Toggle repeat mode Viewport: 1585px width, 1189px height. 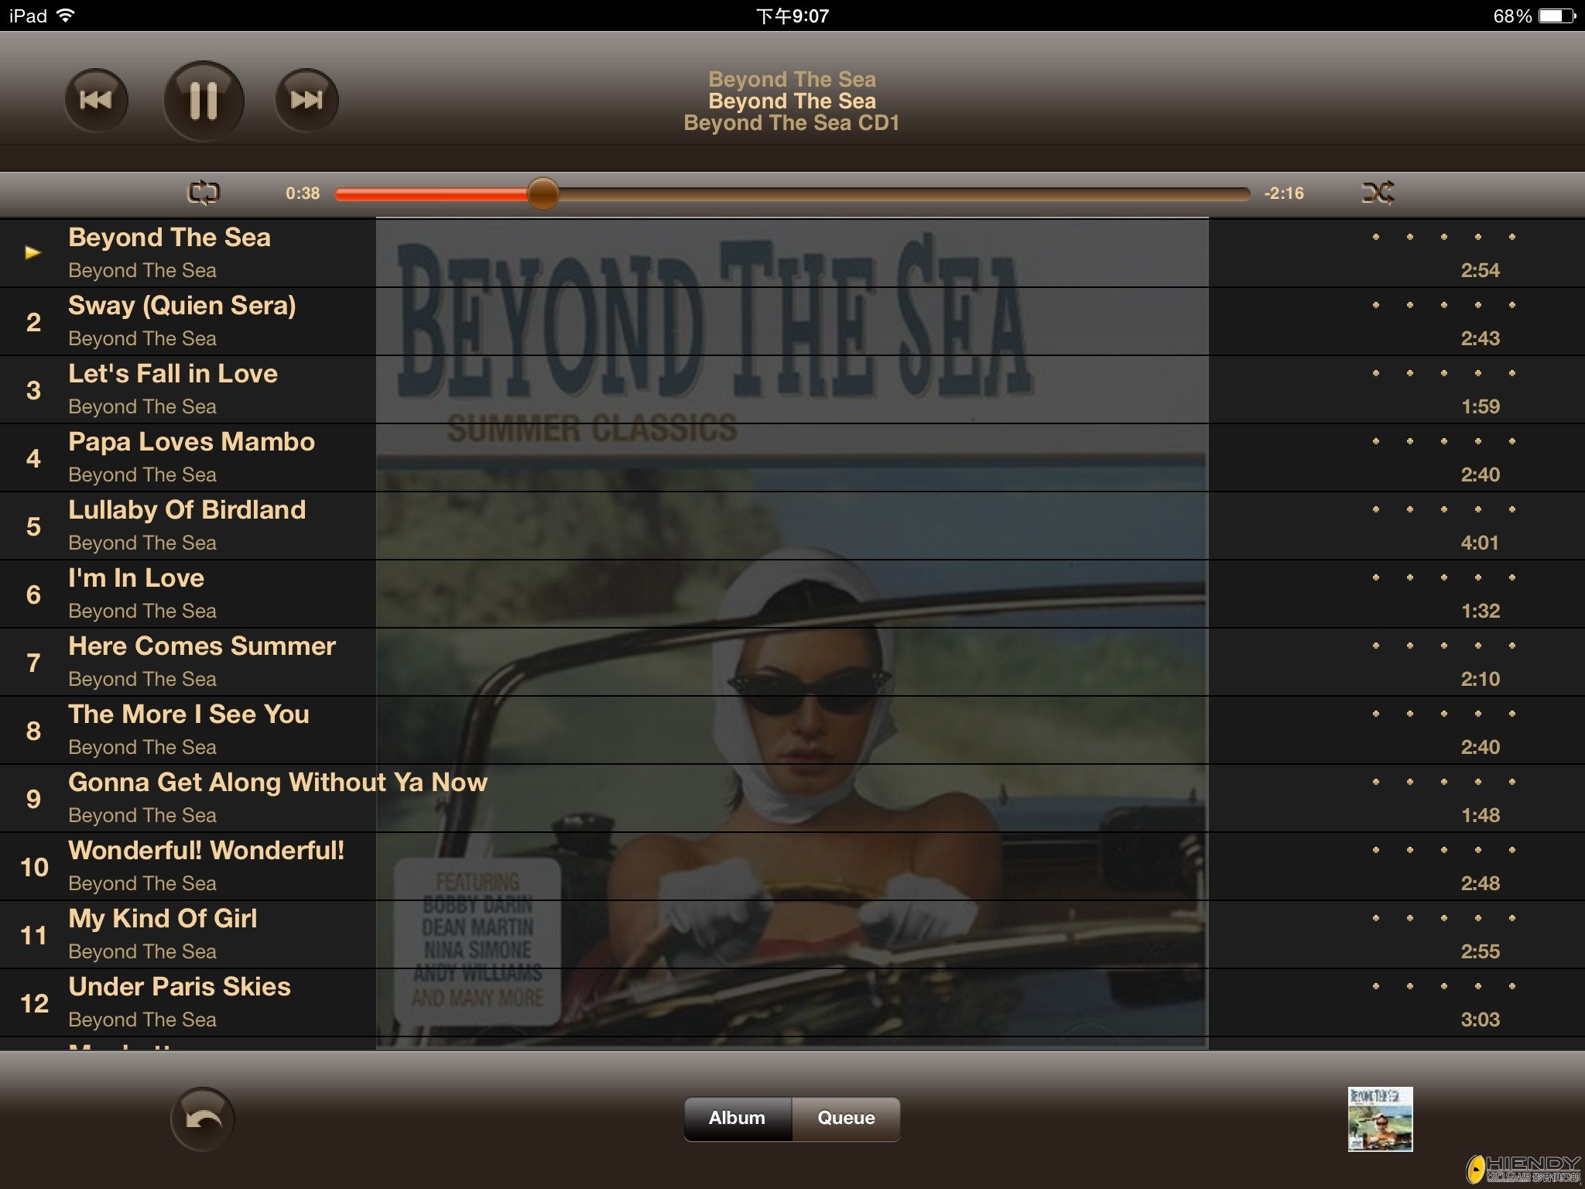coord(204,192)
